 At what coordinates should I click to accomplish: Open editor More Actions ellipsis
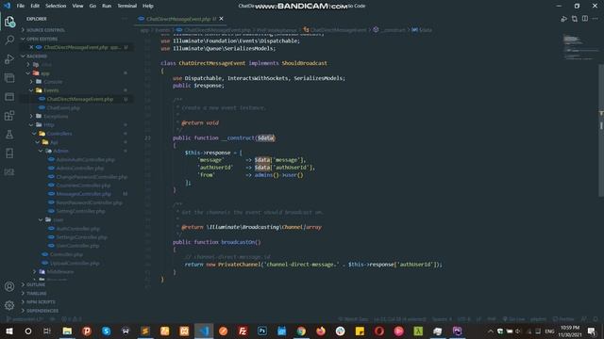pos(596,19)
